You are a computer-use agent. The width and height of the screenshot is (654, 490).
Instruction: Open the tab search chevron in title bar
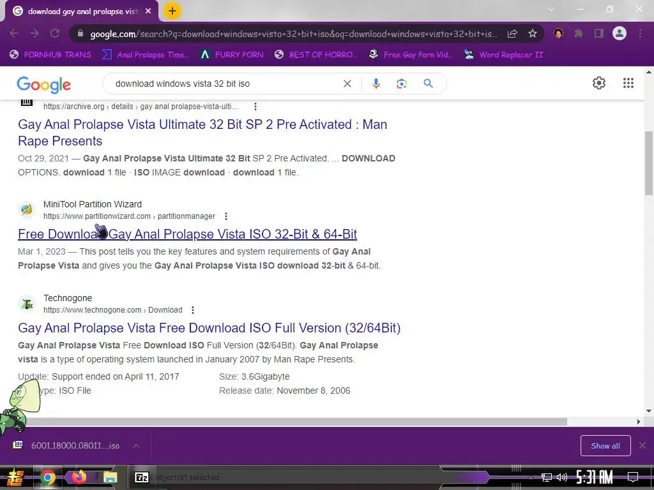551,9
